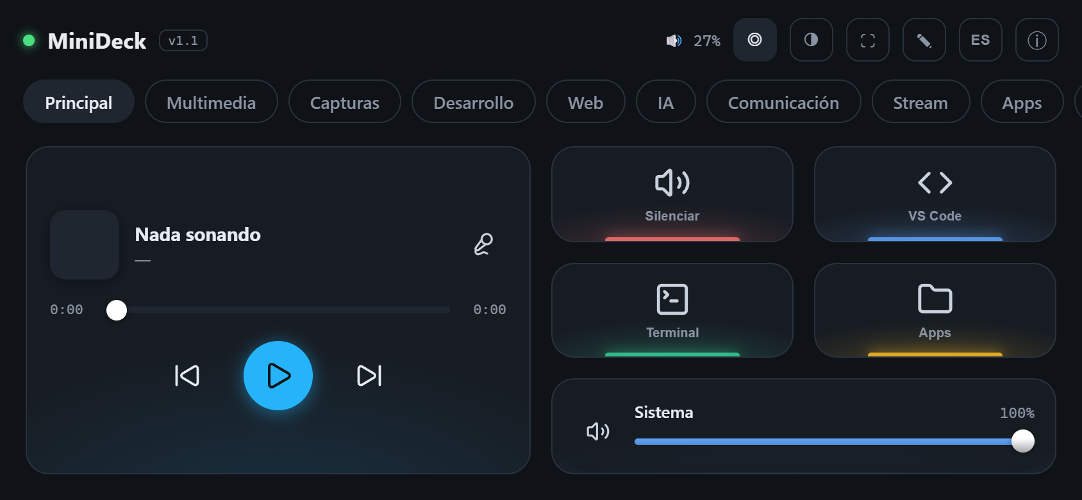Click the 27% volume value in header
Image resolution: width=1082 pixels, height=500 pixels.
coord(707,41)
